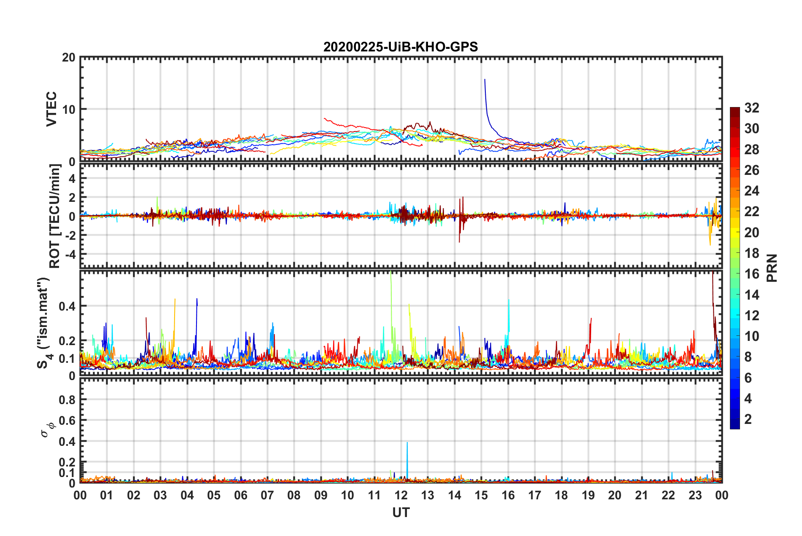The width and height of the screenshot is (802, 536).
Task: Click the green S4 peak near 11:30 UT
Action: coord(391,295)
